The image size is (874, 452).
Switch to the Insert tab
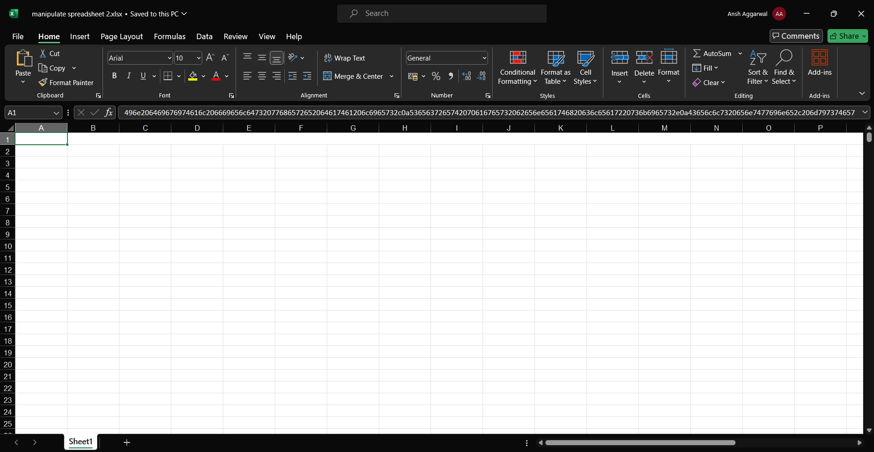click(x=80, y=36)
